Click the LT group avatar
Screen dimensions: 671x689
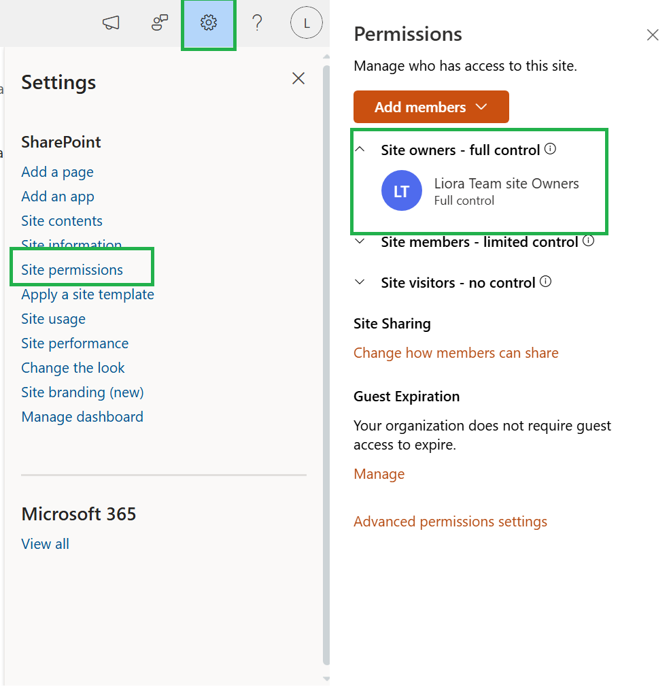click(x=401, y=190)
